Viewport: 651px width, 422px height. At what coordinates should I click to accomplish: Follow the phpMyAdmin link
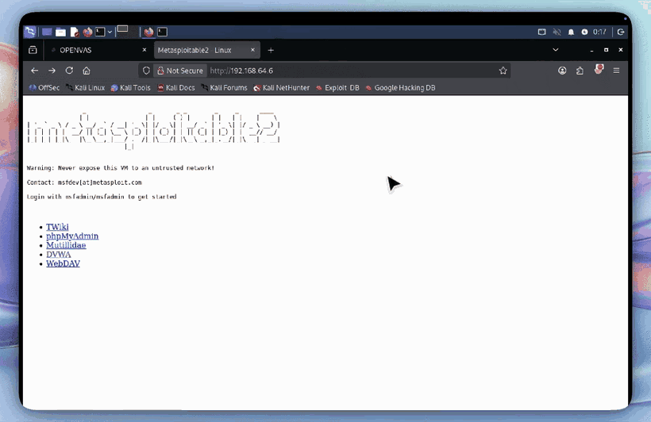point(72,236)
